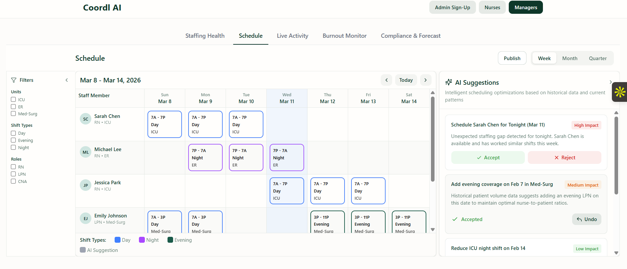The height and width of the screenshot is (269, 627).
Task: Click the Low Impact badge
Action: click(x=587, y=249)
